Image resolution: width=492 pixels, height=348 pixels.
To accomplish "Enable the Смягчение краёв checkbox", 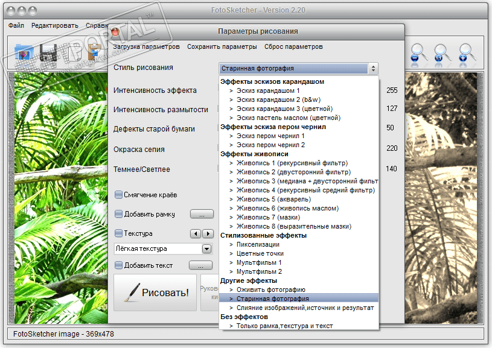I will 118,195.
